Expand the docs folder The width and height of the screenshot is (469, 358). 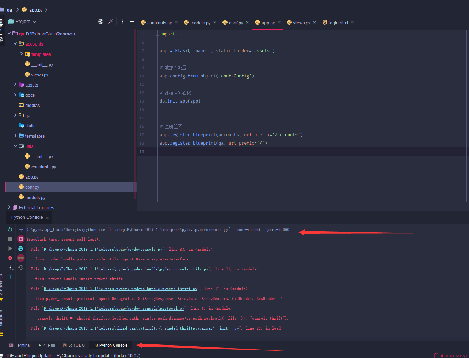coord(15,95)
